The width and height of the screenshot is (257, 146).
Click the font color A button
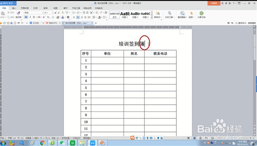[x=63, y=17]
